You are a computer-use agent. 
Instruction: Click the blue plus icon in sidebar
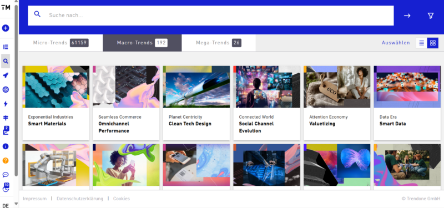coord(6,28)
